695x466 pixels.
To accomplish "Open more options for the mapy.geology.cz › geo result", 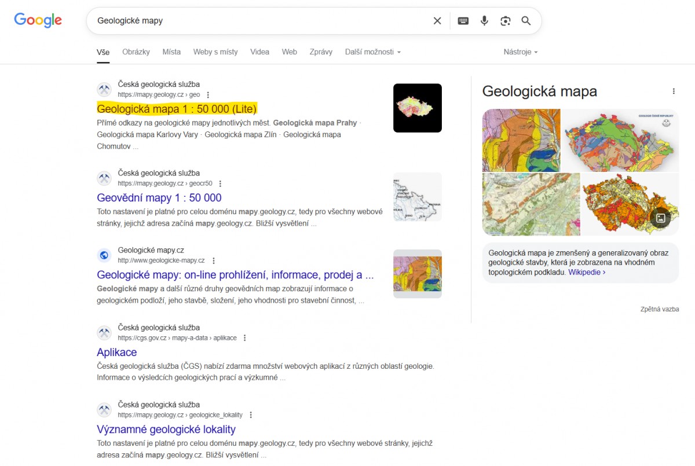I will 208,95.
